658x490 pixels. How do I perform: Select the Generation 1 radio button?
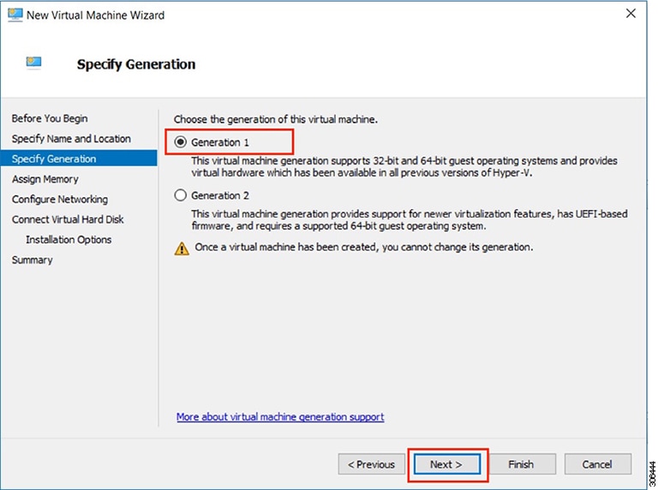(181, 143)
